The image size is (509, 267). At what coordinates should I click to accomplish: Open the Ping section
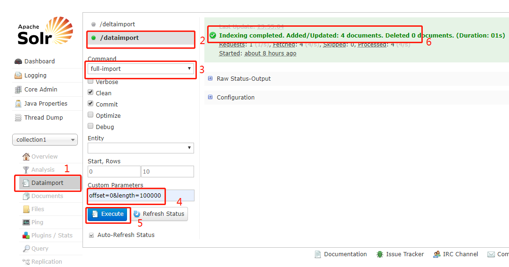click(37, 222)
